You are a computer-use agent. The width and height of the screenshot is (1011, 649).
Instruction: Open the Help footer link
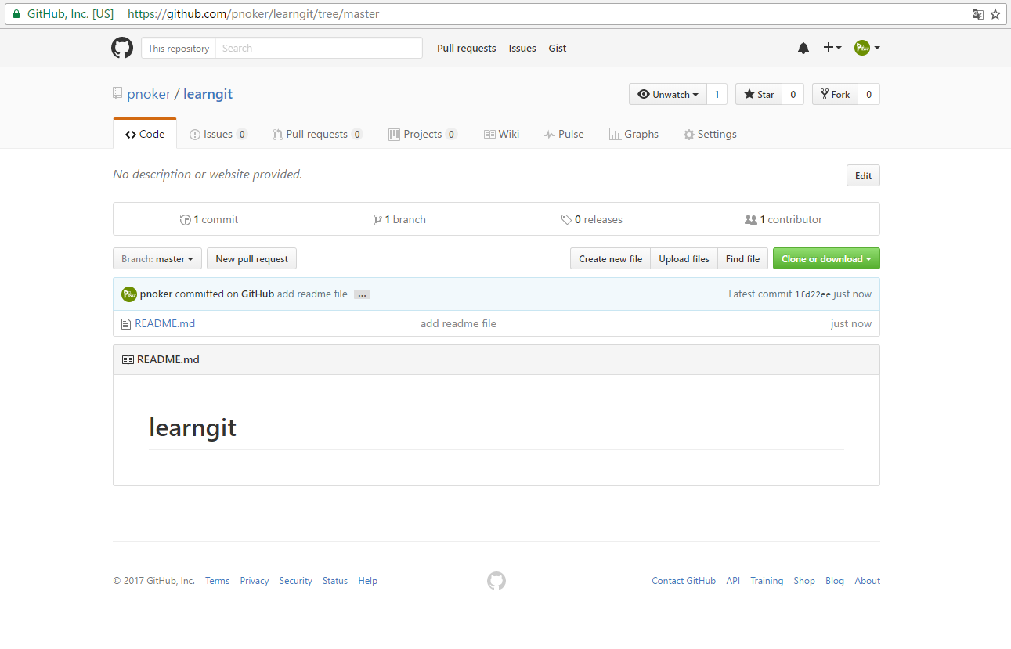[367, 581]
